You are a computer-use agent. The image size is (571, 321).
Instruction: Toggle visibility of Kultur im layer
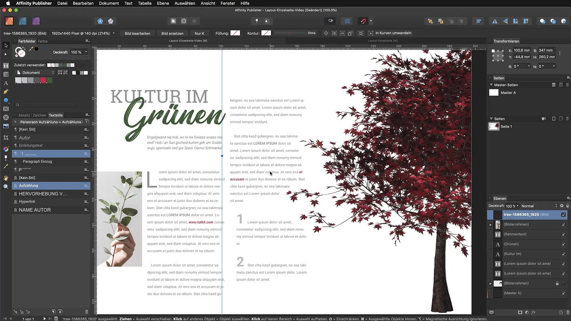pos(563,254)
